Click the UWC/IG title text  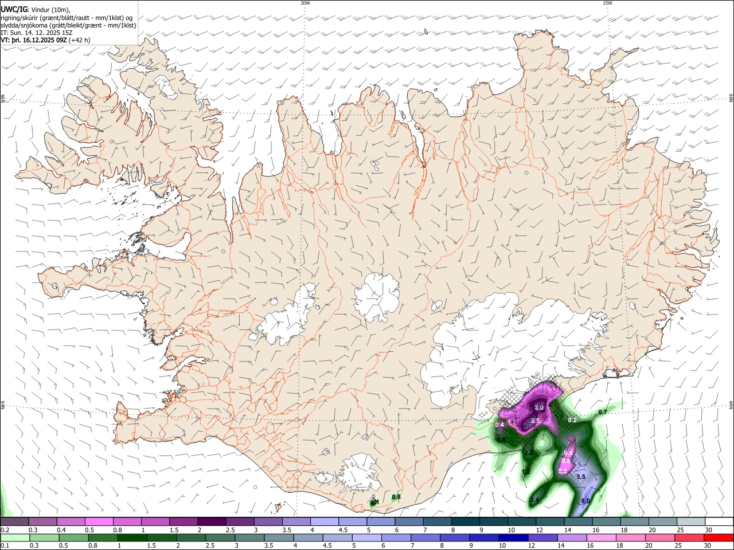click(14, 9)
